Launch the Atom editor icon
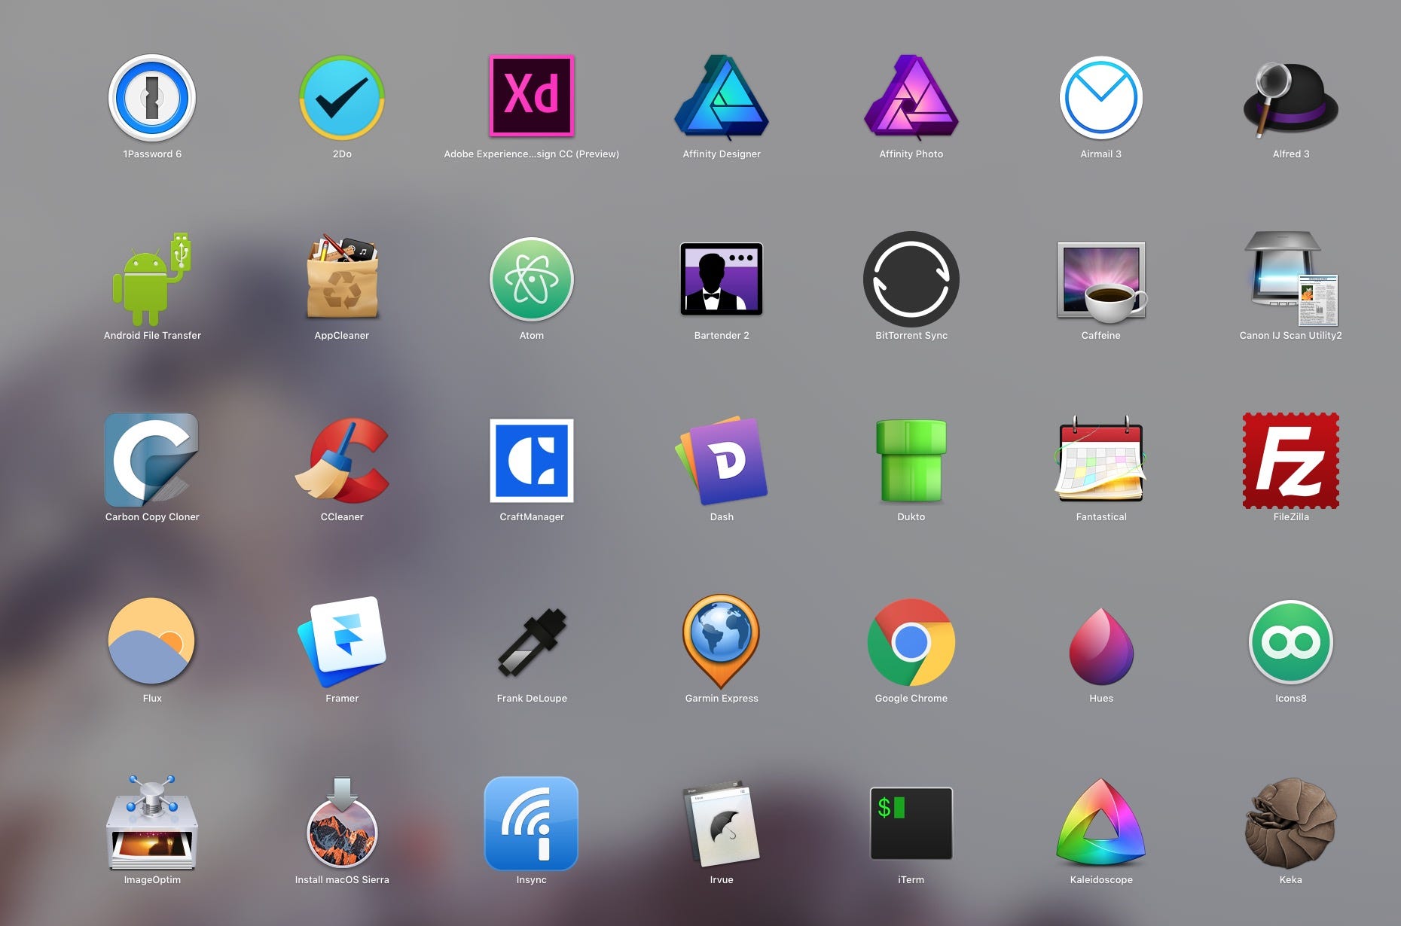1401x926 pixels. pos(532,279)
